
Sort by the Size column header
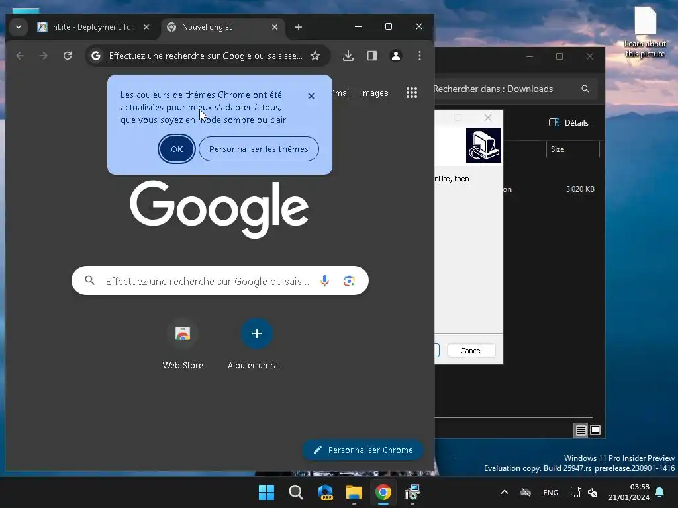click(x=573, y=149)
